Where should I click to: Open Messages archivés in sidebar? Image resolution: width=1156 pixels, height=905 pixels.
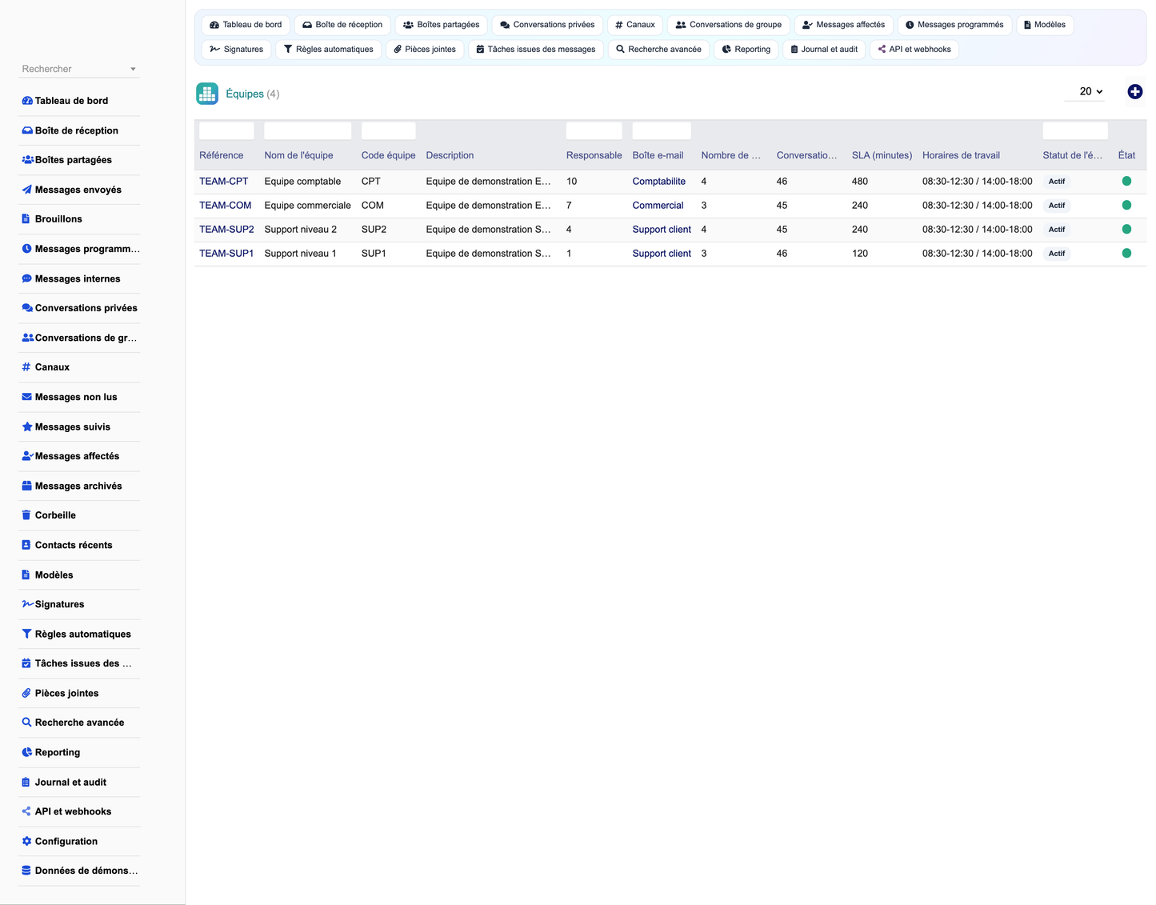click(x=79, y=486)
